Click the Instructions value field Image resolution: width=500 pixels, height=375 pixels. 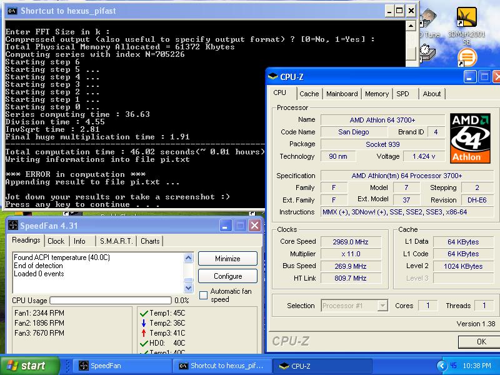pos(407,212)
